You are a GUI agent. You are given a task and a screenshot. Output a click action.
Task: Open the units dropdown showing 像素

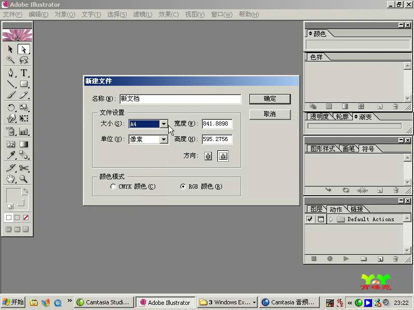click(x=164, y=139)
